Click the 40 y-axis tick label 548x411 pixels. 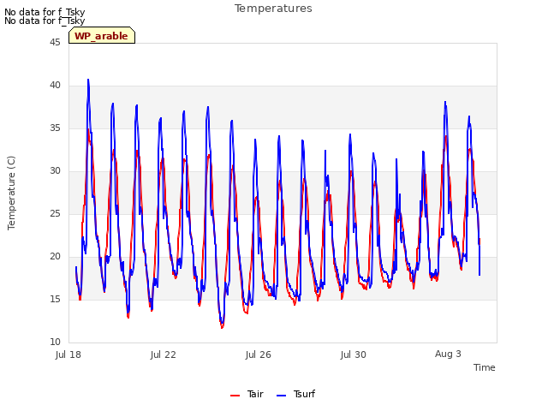pos(55,86)
